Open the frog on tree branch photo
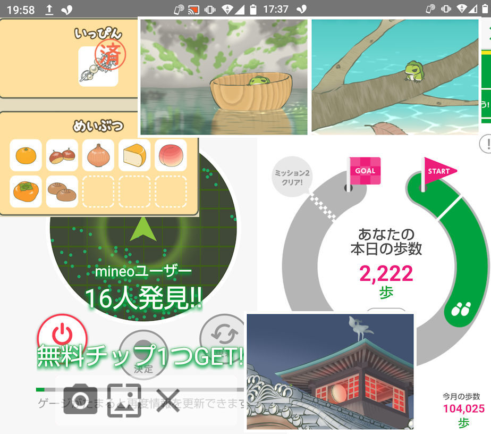 395,77
